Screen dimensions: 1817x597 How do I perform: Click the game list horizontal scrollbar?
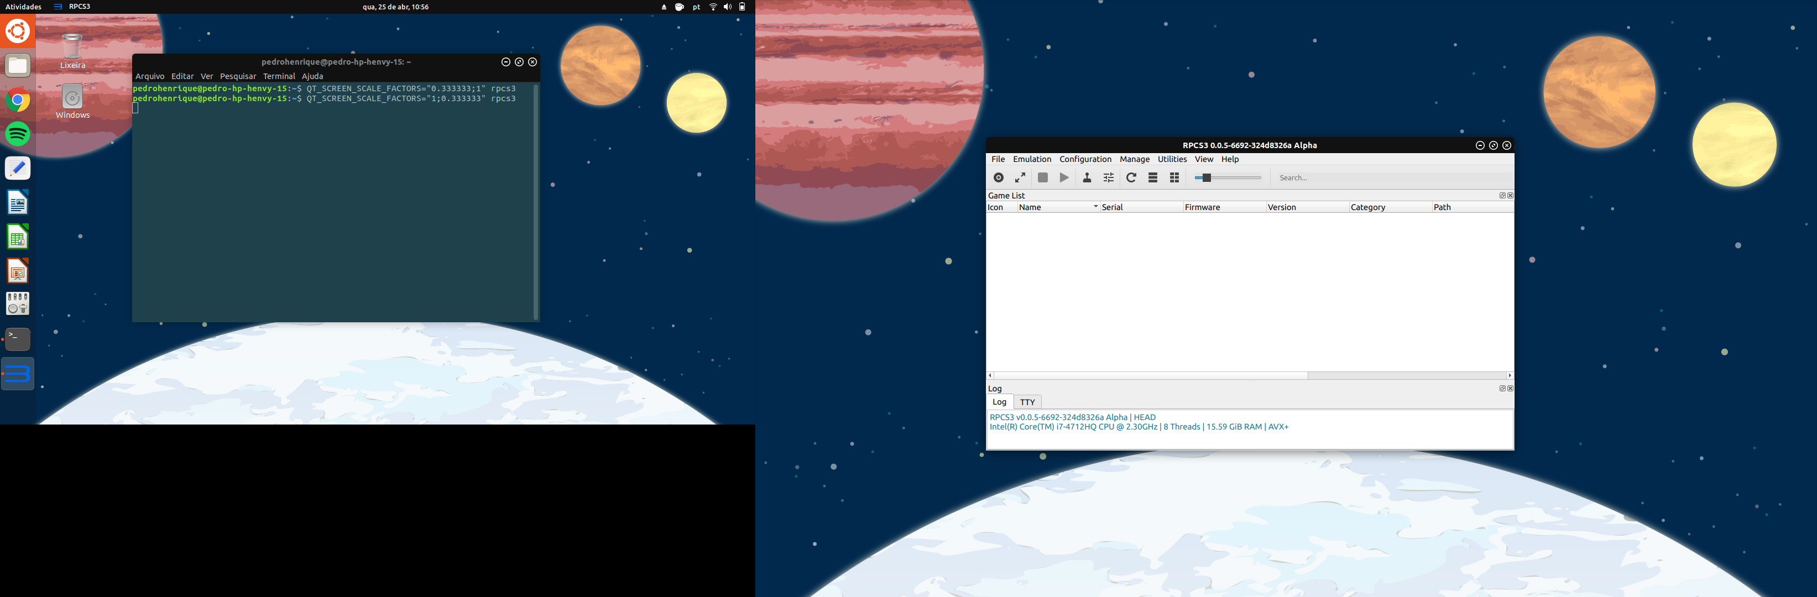(x=1150, y=376)
